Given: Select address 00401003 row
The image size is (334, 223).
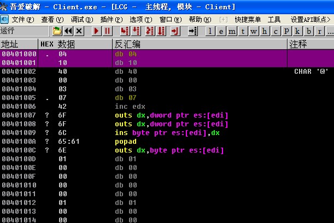Looking at the screenshot, I should coord(167,80).
